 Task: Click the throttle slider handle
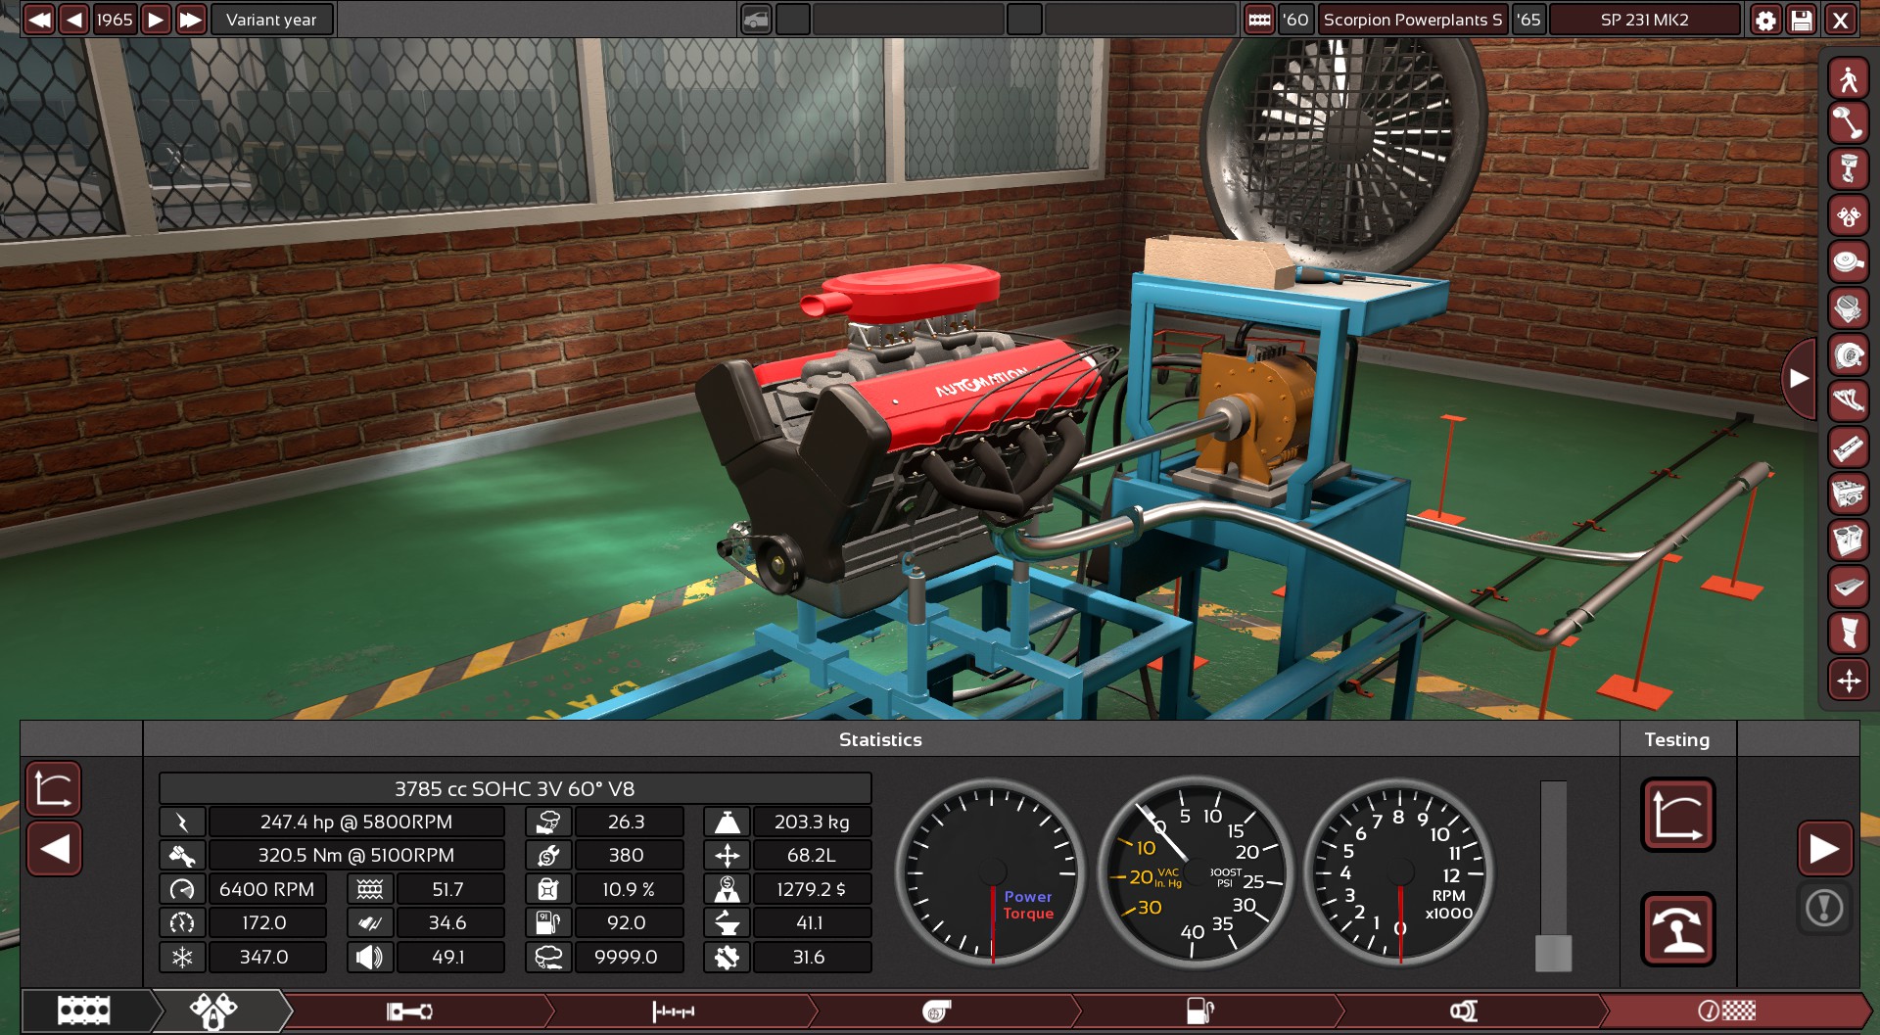tap(1553, 953)
